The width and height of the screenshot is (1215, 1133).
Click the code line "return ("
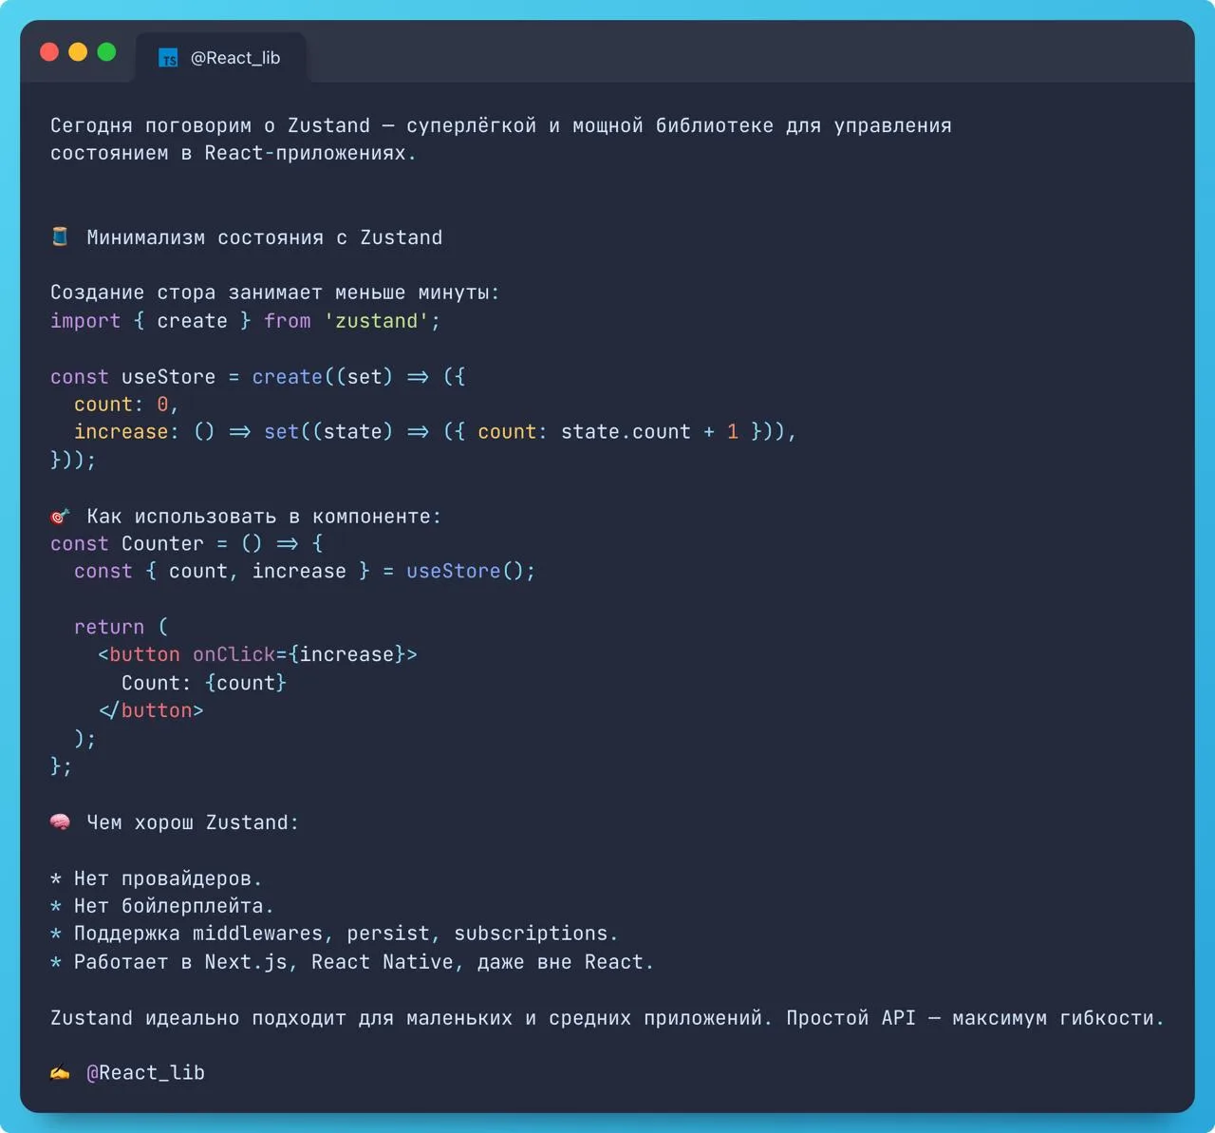pos(121,627)
